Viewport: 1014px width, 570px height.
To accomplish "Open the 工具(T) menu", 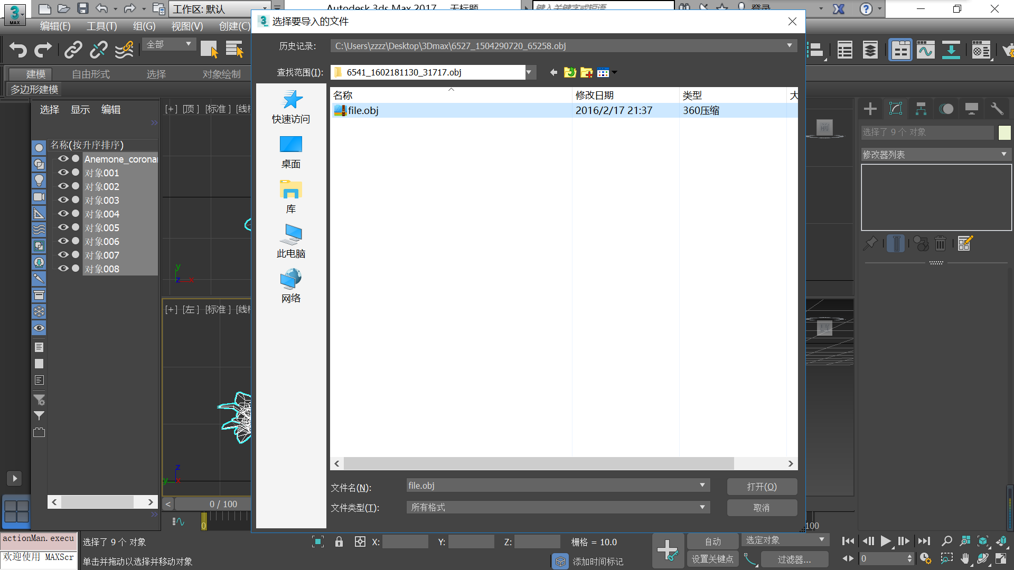I will coord(101,26).
